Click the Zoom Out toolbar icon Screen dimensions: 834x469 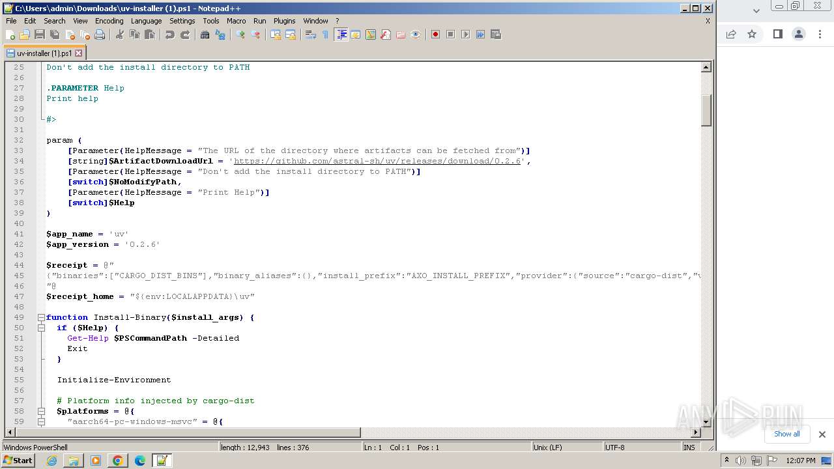click(x=255, y=35)
